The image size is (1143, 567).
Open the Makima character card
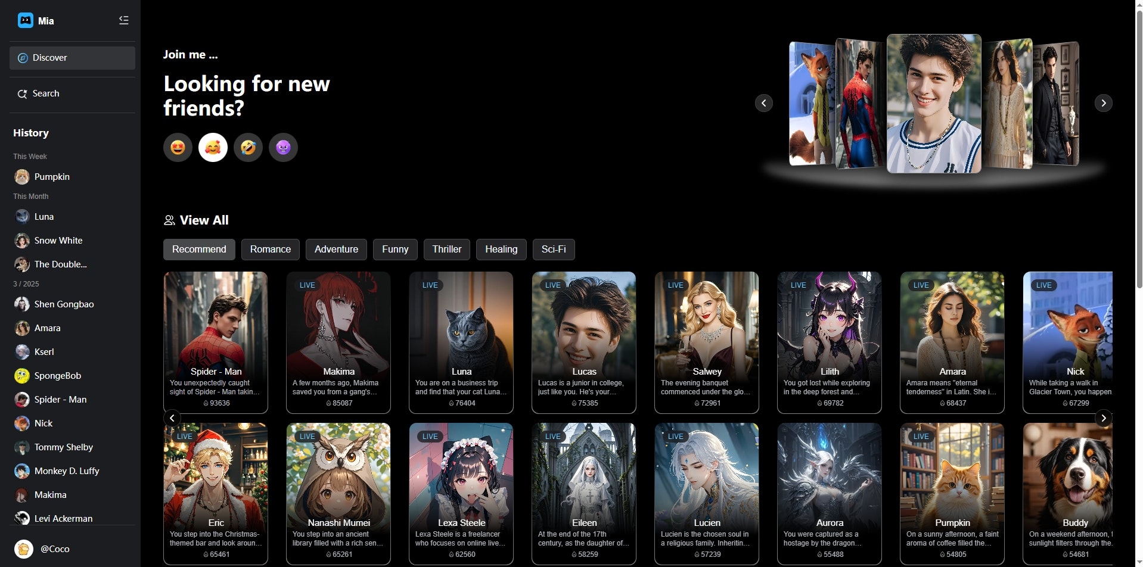338,339
